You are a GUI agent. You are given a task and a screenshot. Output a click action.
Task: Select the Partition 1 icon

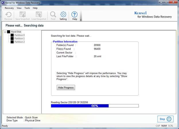coord(12,38)
